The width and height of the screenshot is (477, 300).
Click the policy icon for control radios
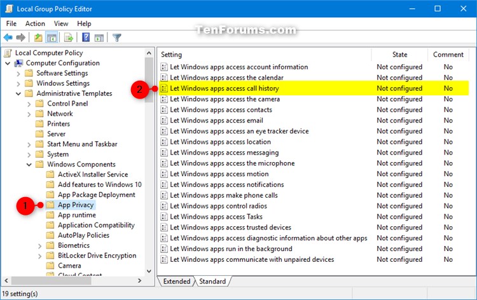pos(164,206)
